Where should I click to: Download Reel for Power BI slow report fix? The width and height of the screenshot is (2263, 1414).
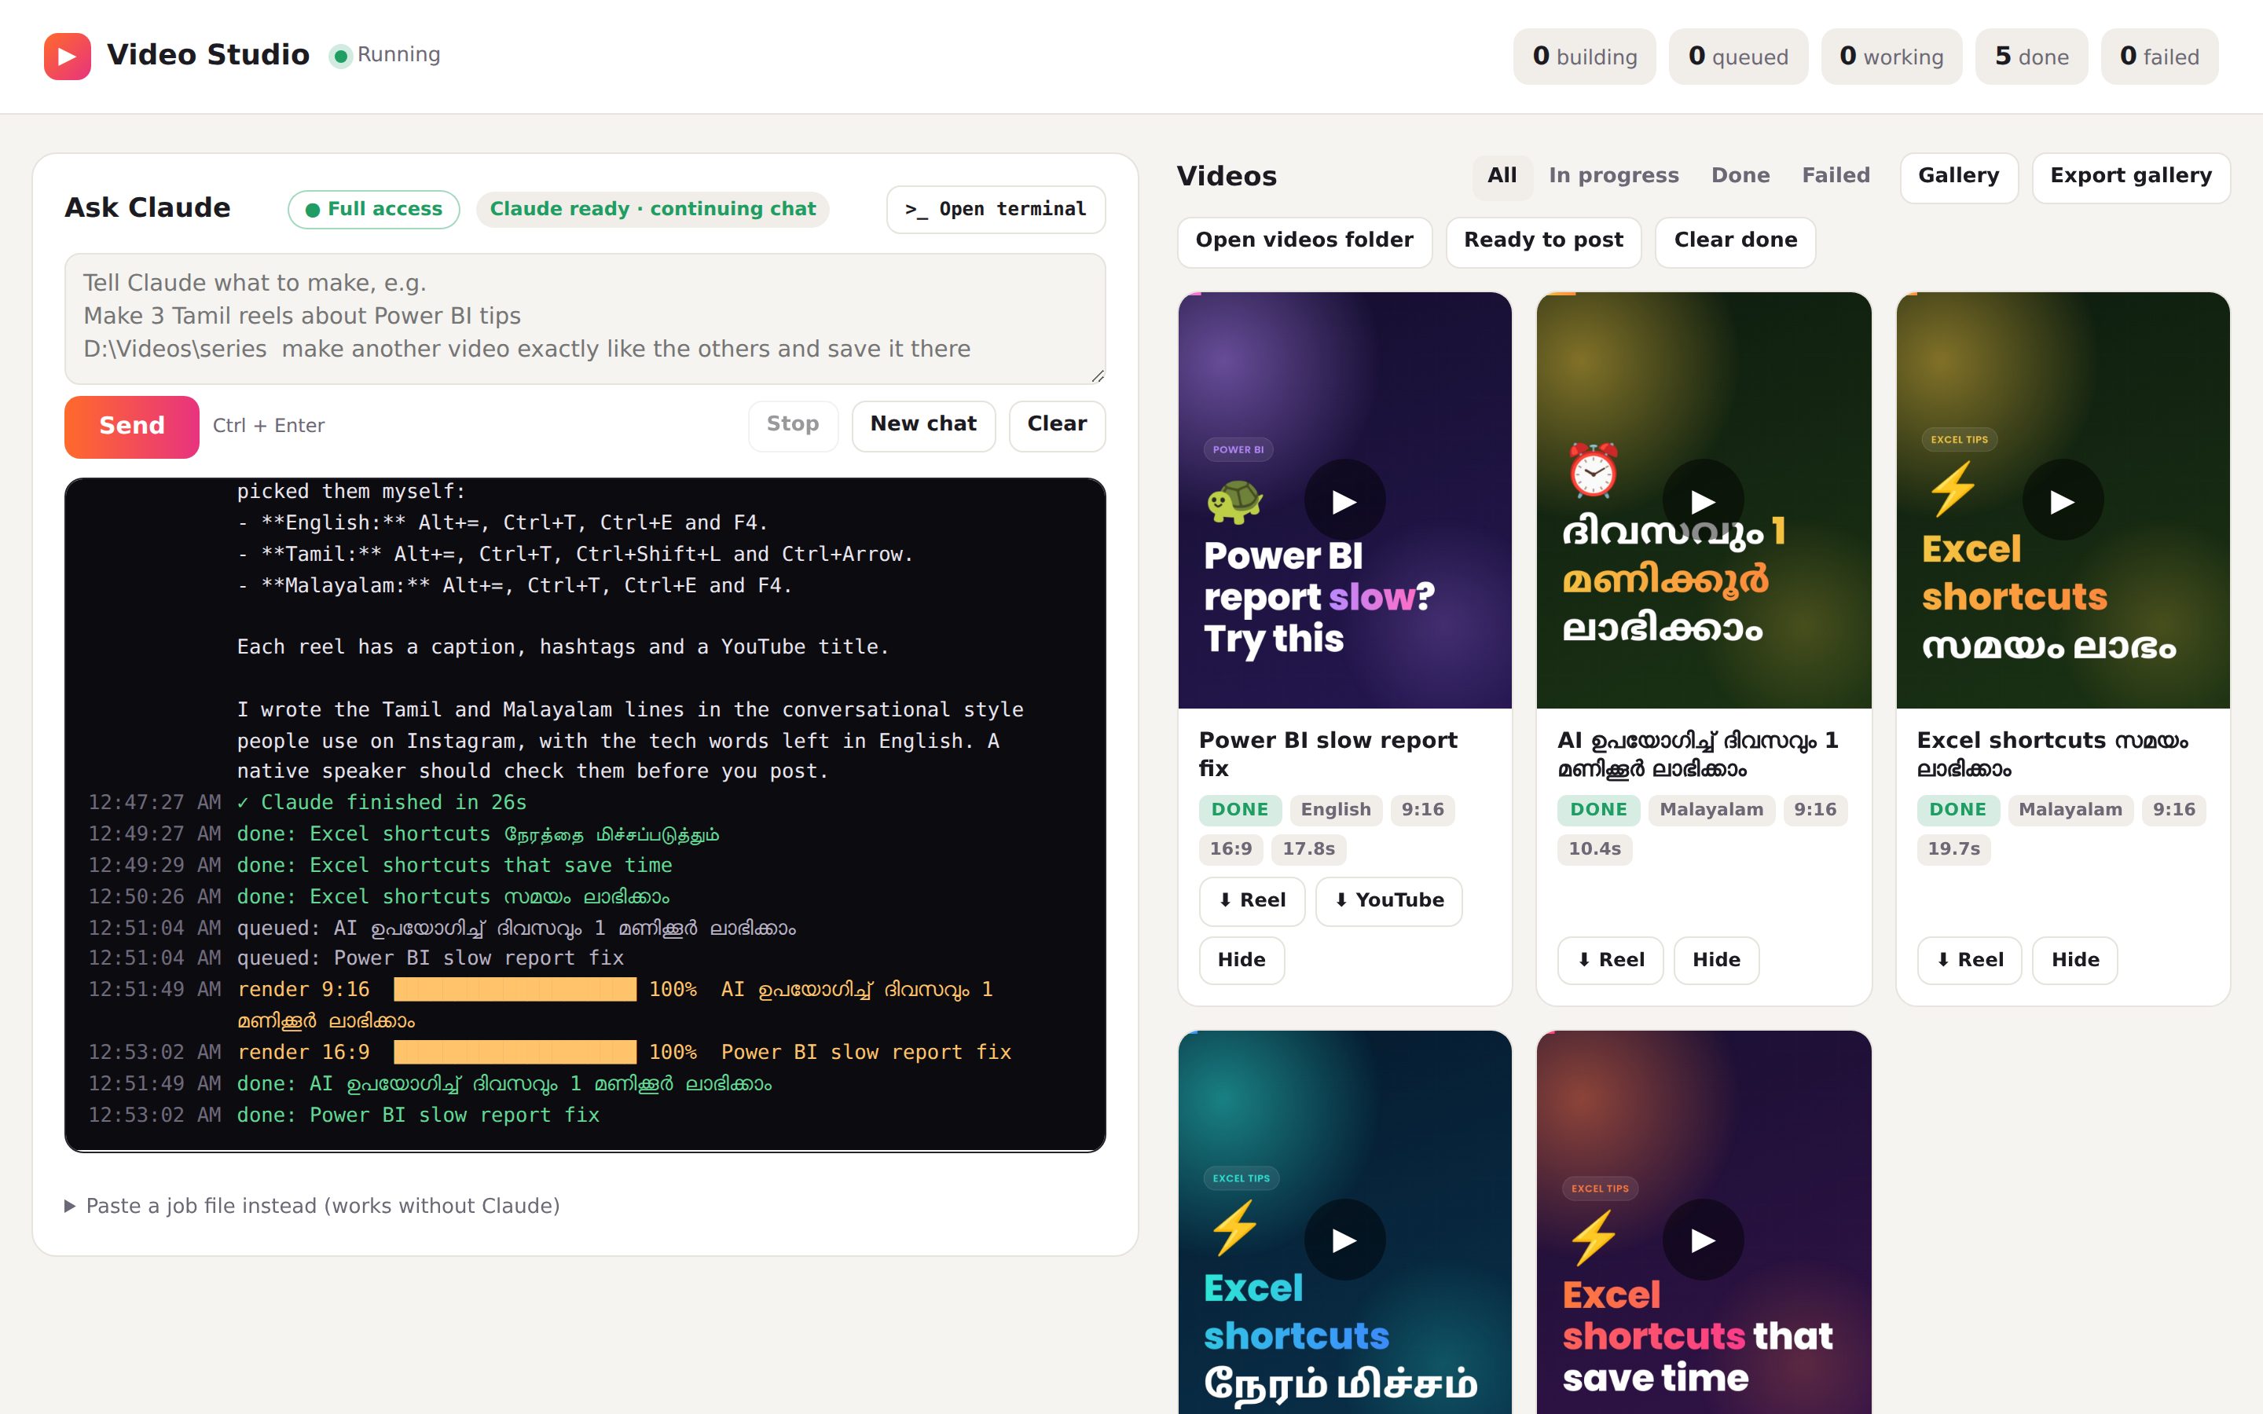(1251, 900)
